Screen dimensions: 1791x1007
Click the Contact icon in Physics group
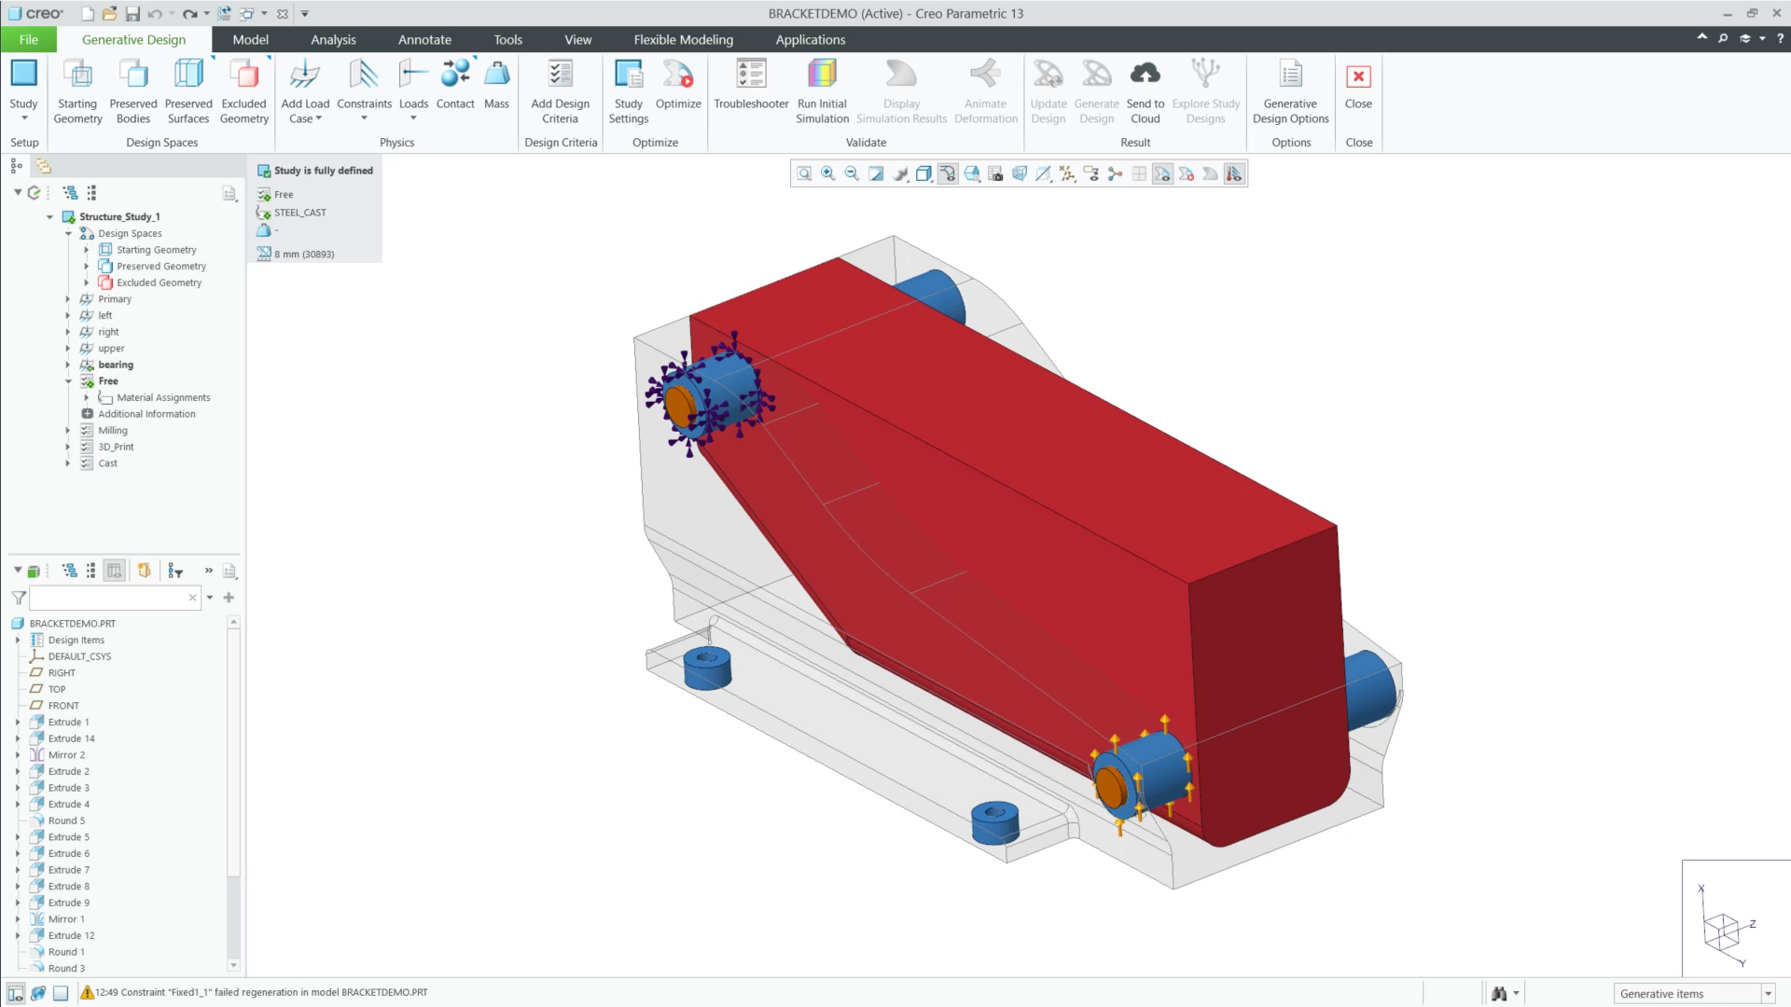click(x=455, y=84)
